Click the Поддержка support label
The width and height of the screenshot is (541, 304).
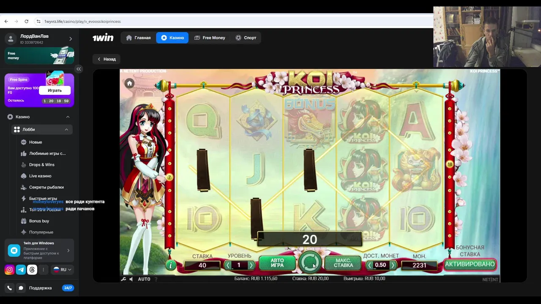click(x=41, y=288)
